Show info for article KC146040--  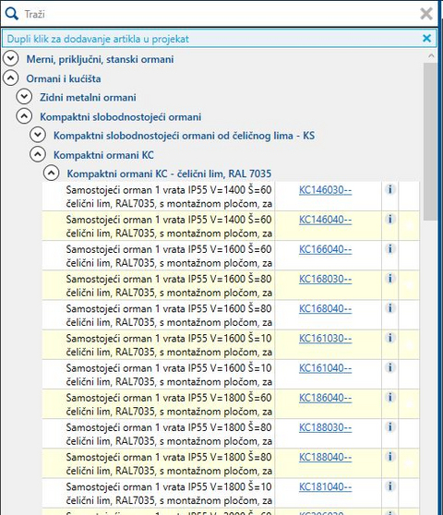pyautogui.click(x=389, y=219)
